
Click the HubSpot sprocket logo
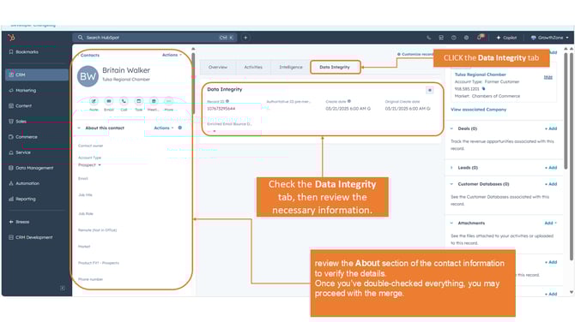11,38
